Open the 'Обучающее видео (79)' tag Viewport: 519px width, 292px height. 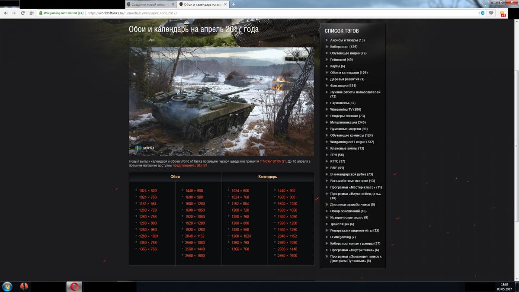[348, 53]
